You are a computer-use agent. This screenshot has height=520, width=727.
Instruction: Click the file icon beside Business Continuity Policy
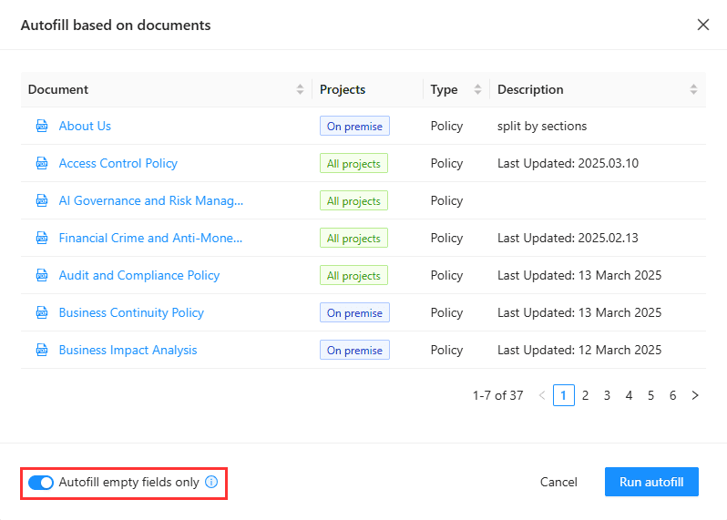pyautogui.click(x=41, y=313)
